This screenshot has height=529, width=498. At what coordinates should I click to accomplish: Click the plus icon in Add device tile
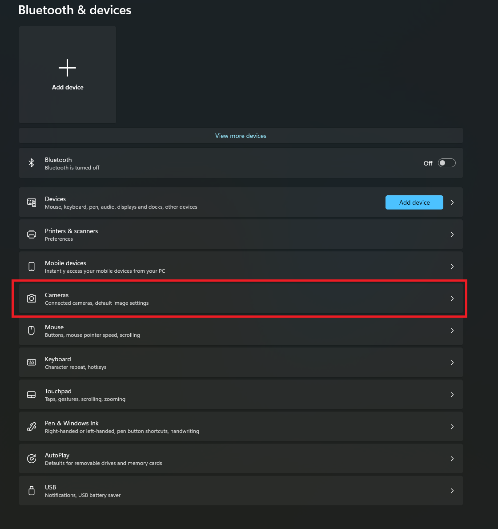[x=68, y=68]
